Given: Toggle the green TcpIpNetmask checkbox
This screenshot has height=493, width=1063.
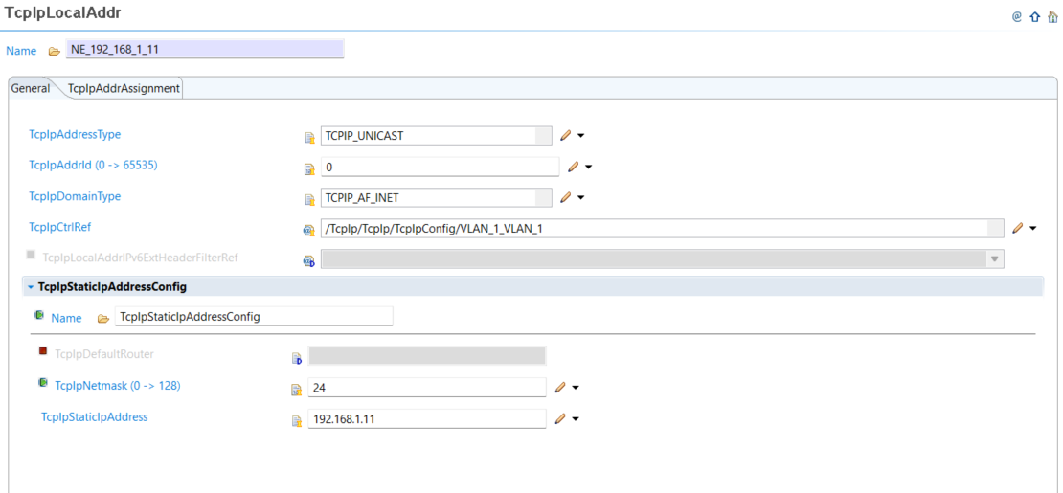Looking at the screenshot, I should (x=43, y=383).
